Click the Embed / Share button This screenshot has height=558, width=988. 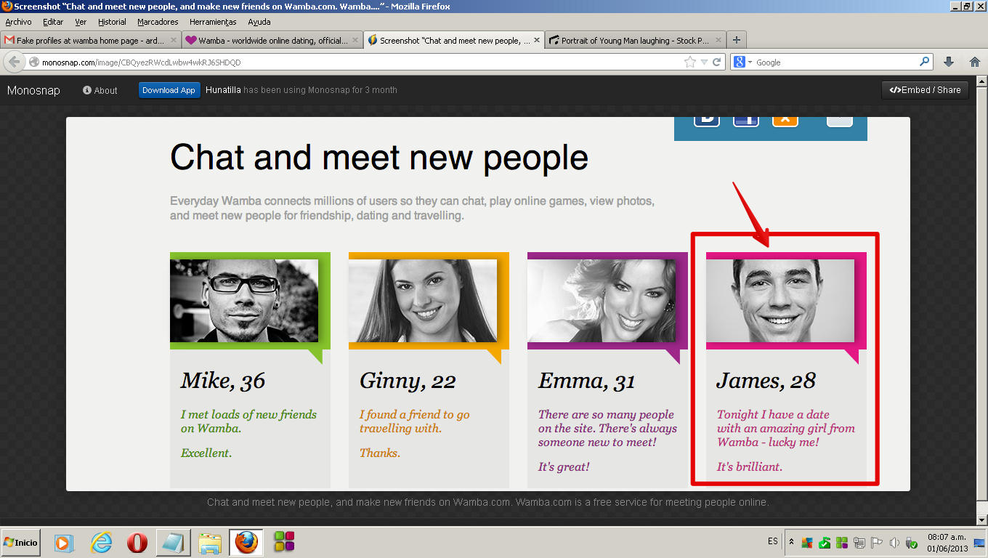coord(925,90)
